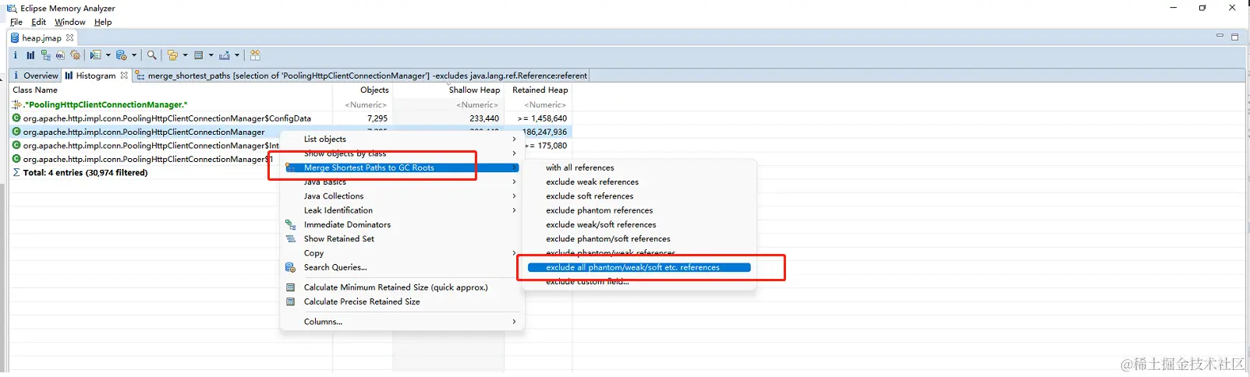The width and height of the screenshot is (1250, 377).
Task: Open the Window menu
Action: point(70,22)
